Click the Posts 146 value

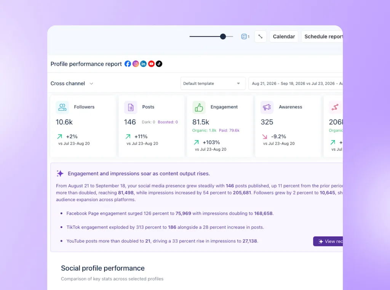130,122
